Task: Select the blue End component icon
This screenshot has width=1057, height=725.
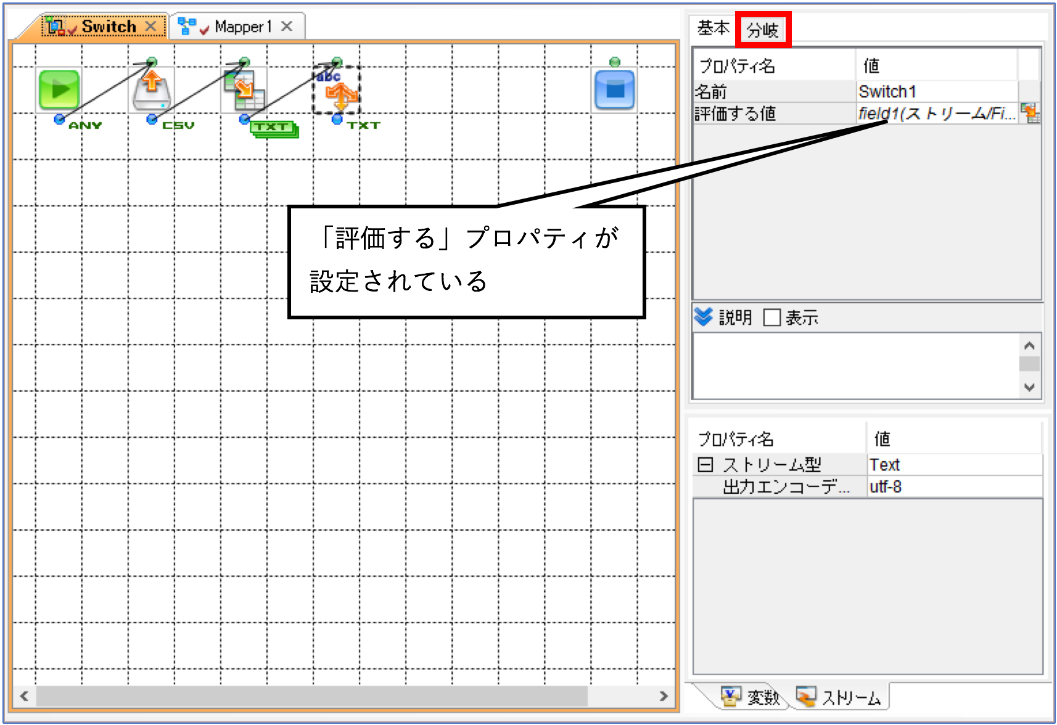Action: tap(614, 90)
